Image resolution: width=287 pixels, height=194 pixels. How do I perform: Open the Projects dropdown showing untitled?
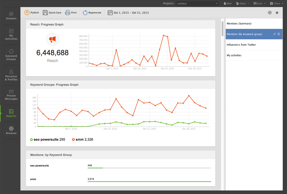pyautogui.click(x=197, y=3)
